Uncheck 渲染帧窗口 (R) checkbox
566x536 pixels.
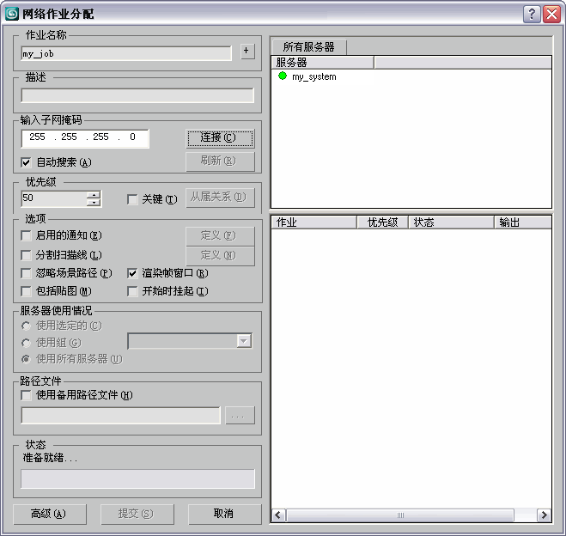click(x=132, y=273)
